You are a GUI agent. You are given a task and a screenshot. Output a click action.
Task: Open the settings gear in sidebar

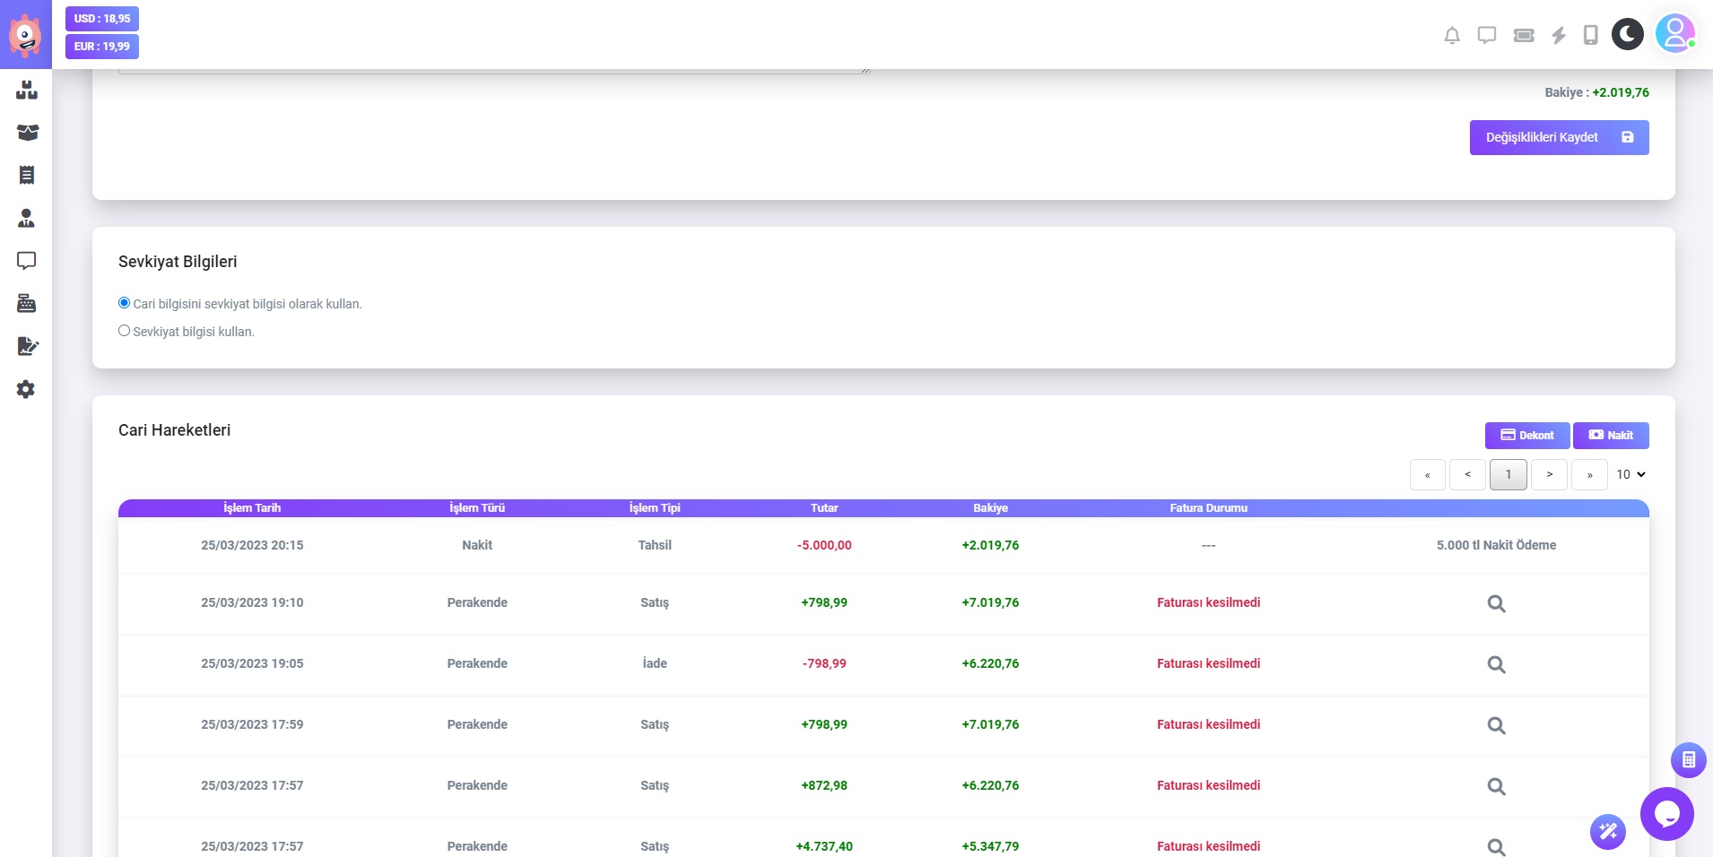[26, 389]
